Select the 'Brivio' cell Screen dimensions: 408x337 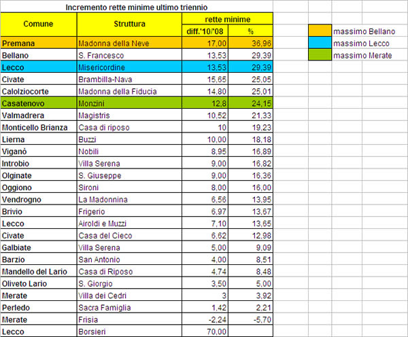tap(39, 211)
